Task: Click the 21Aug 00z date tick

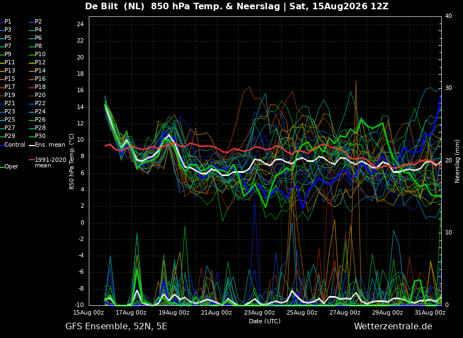Action: (217, 312)
